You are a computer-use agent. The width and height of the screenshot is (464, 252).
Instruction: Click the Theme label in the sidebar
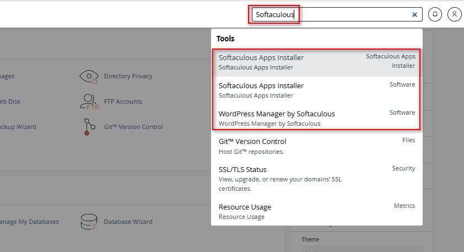310,239
